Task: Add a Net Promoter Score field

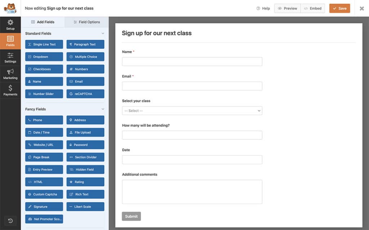Action: [44, 219]
